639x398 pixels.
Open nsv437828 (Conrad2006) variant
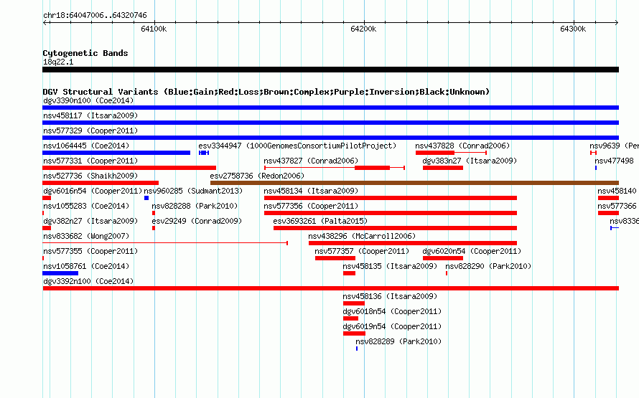click(x=462, y=146)
